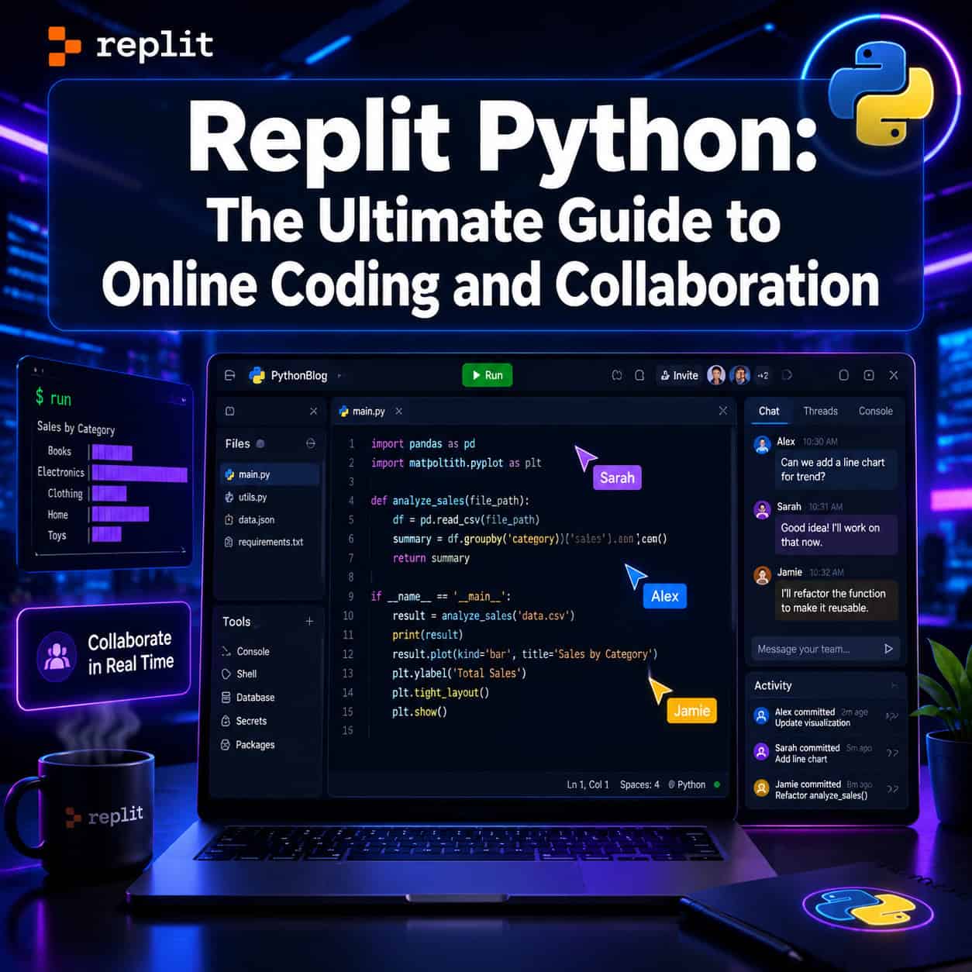Screen dimensions: 972x972
Task: Close the main.py editor tab
Action: (x=398, y=411)
